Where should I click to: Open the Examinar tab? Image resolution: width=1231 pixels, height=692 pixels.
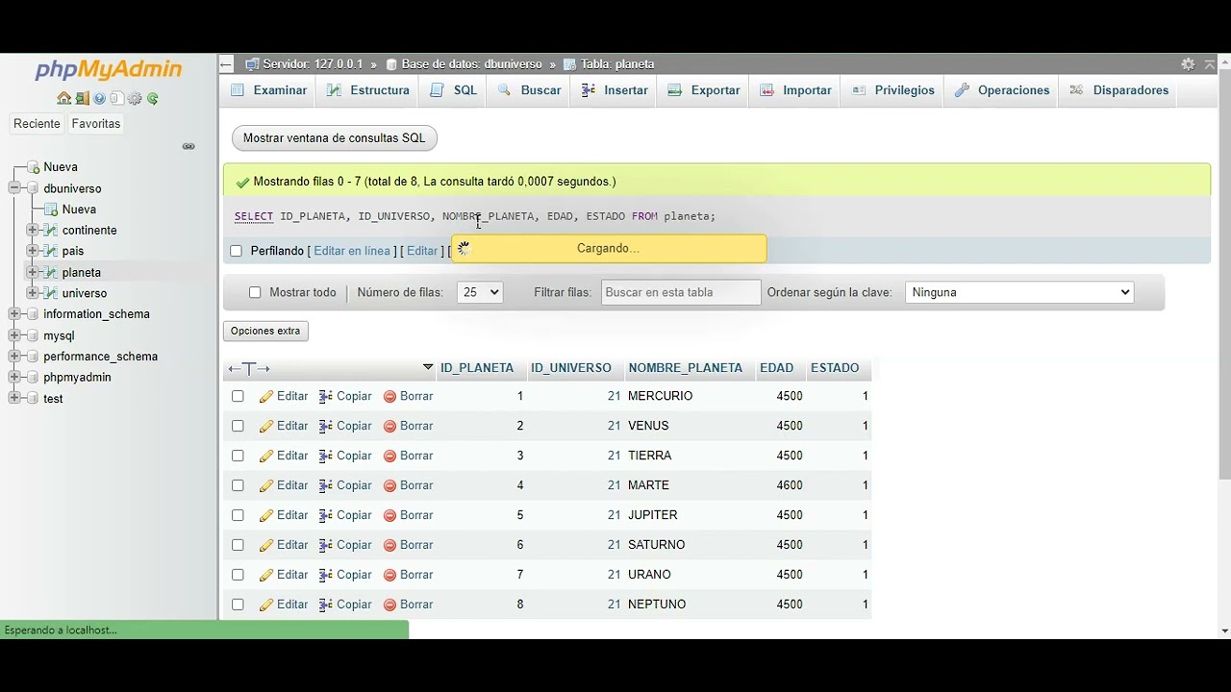(269, 90)
